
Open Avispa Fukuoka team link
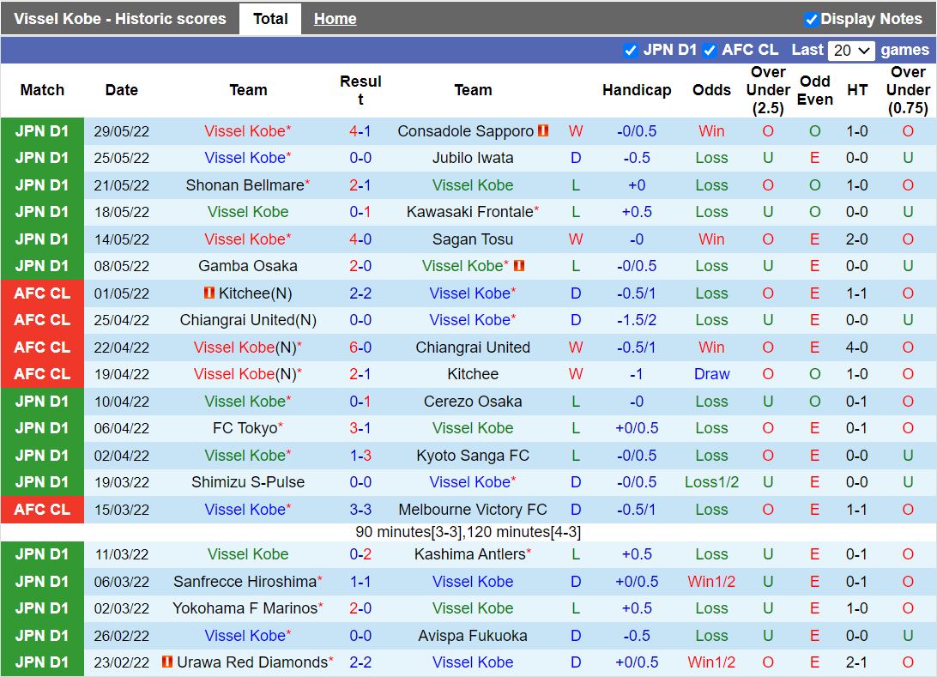(473, 635)
